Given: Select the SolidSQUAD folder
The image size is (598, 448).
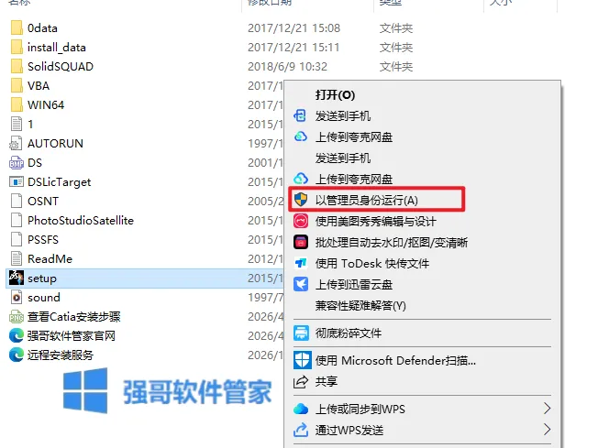Looking at the screenshot, I should tap(61, 67).
